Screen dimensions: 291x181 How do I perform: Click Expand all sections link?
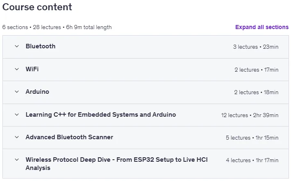[262, 27]
